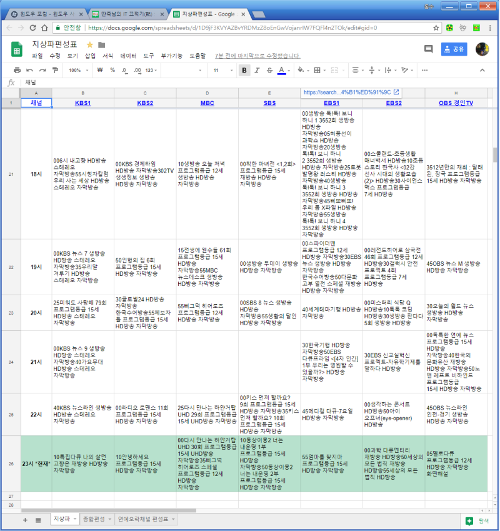Click the blue 공유 share button
Viewport: 500px width, 531px height.
(x=454, y=49)
